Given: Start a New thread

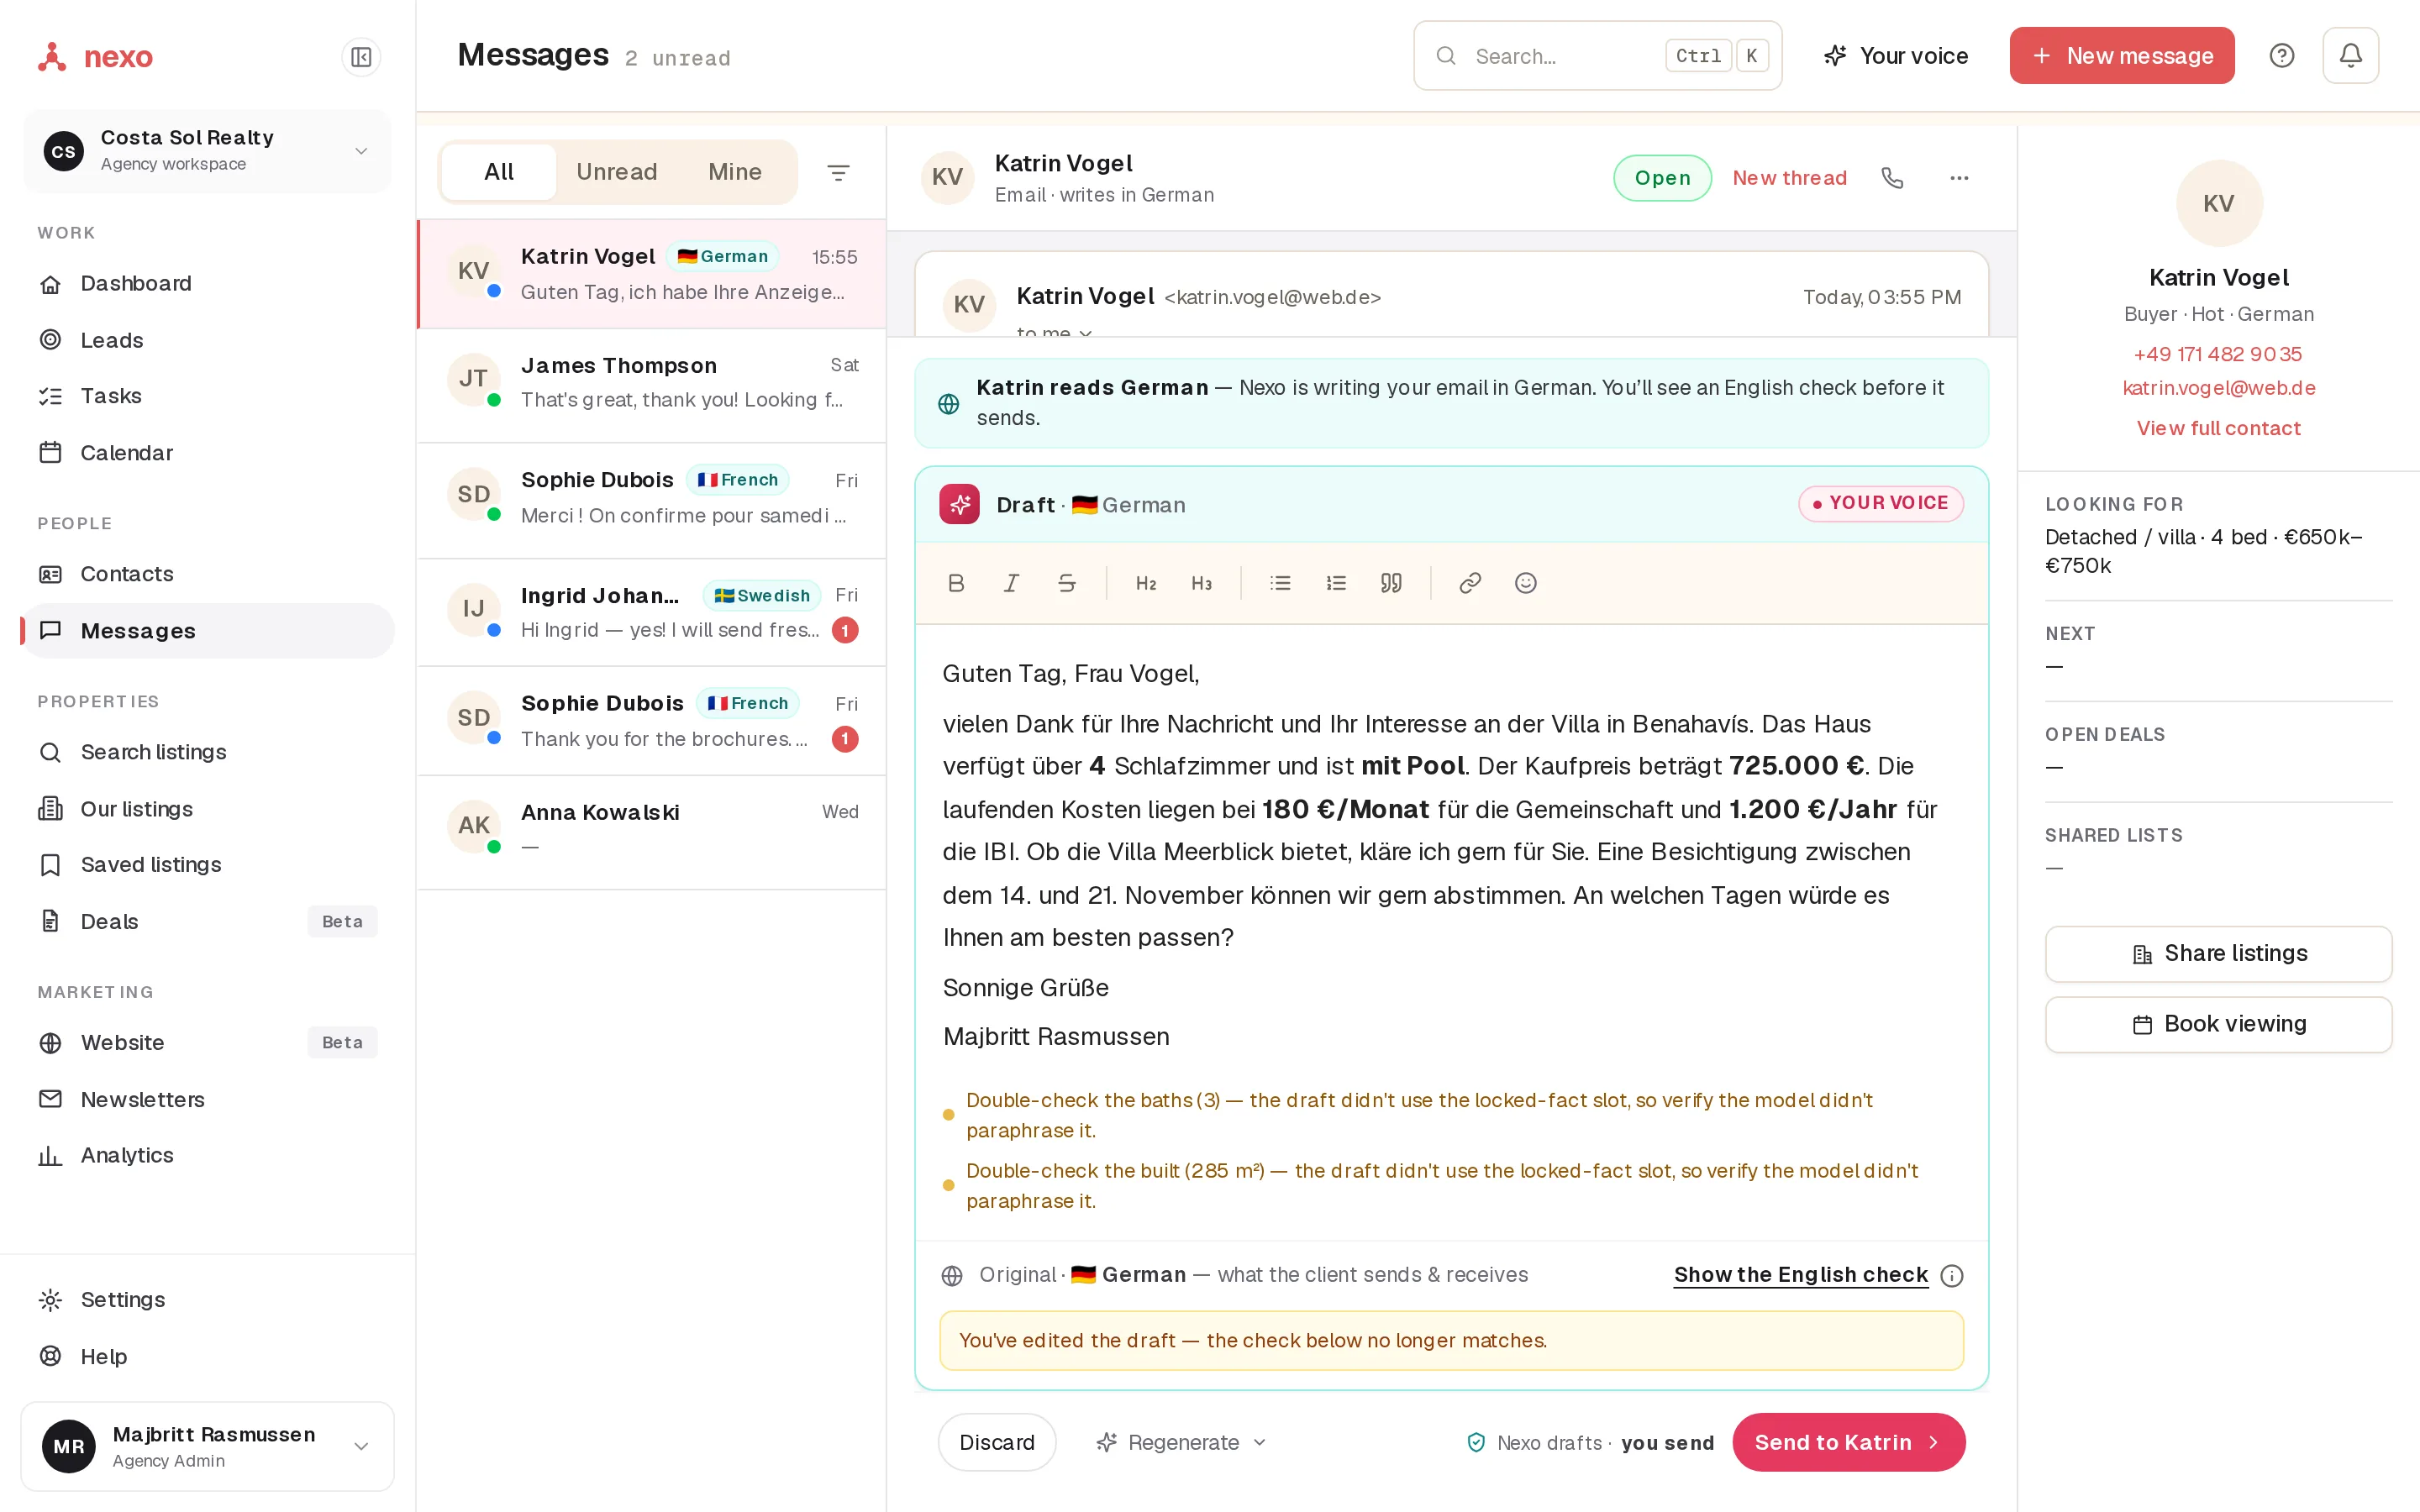Looking at the screenshot, I should point(1789,178).
